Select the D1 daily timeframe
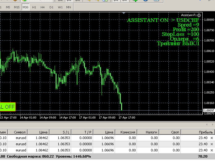The image size is (215, 161). click(x=51, y=7)
